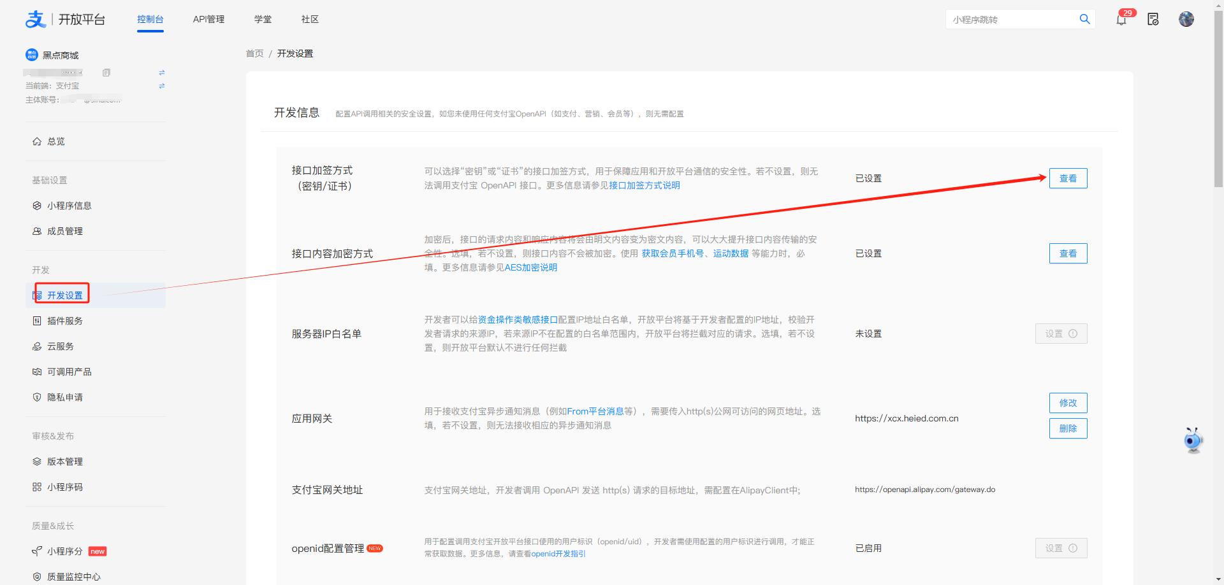Screen dimensions: 1224x585
Task: Open the API管理 tab
Action: (208, 19)
